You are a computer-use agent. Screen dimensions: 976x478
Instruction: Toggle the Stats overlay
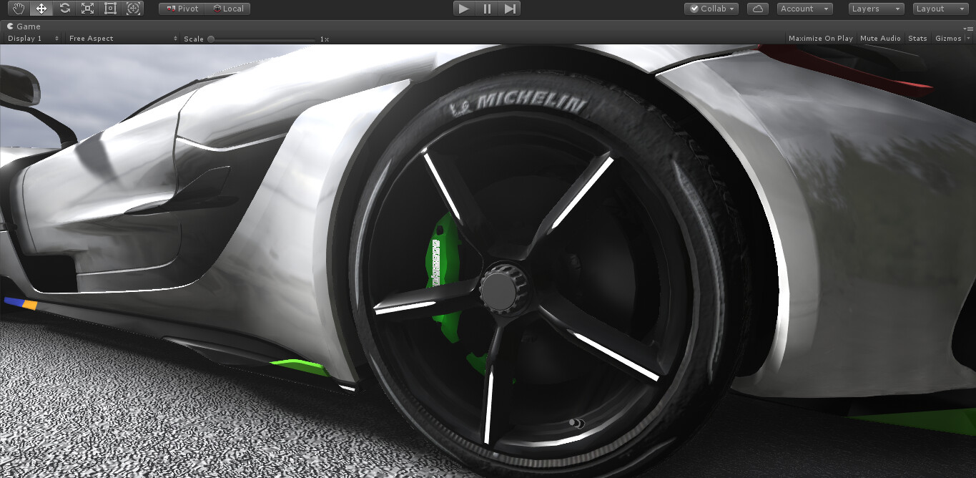click(917, 39)
